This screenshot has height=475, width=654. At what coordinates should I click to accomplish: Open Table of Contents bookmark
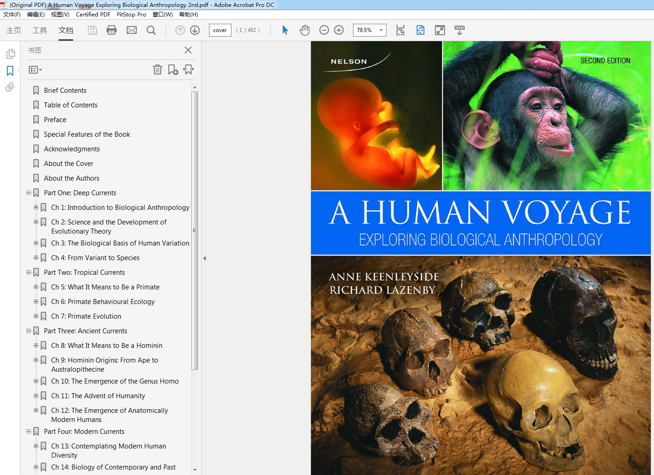tap(70, 105)
